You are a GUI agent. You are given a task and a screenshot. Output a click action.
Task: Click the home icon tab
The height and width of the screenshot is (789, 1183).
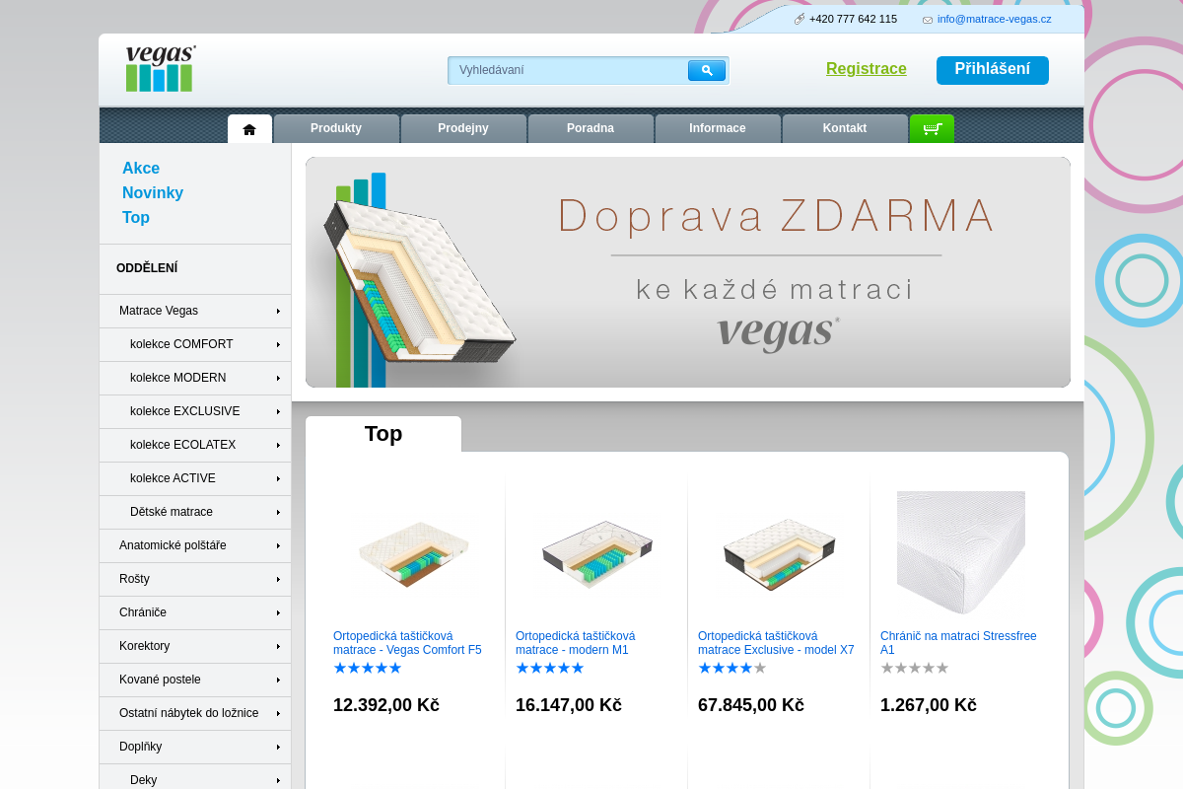click(249, 129)
